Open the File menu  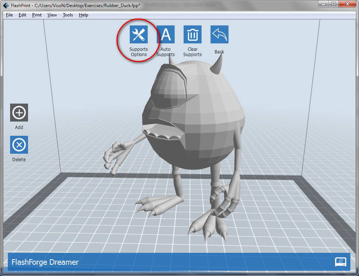pos(9,15)
